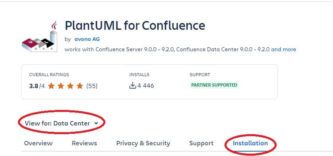Select the Installation tab
Viewport: 333px width, 156px height.
click(250, 143)
